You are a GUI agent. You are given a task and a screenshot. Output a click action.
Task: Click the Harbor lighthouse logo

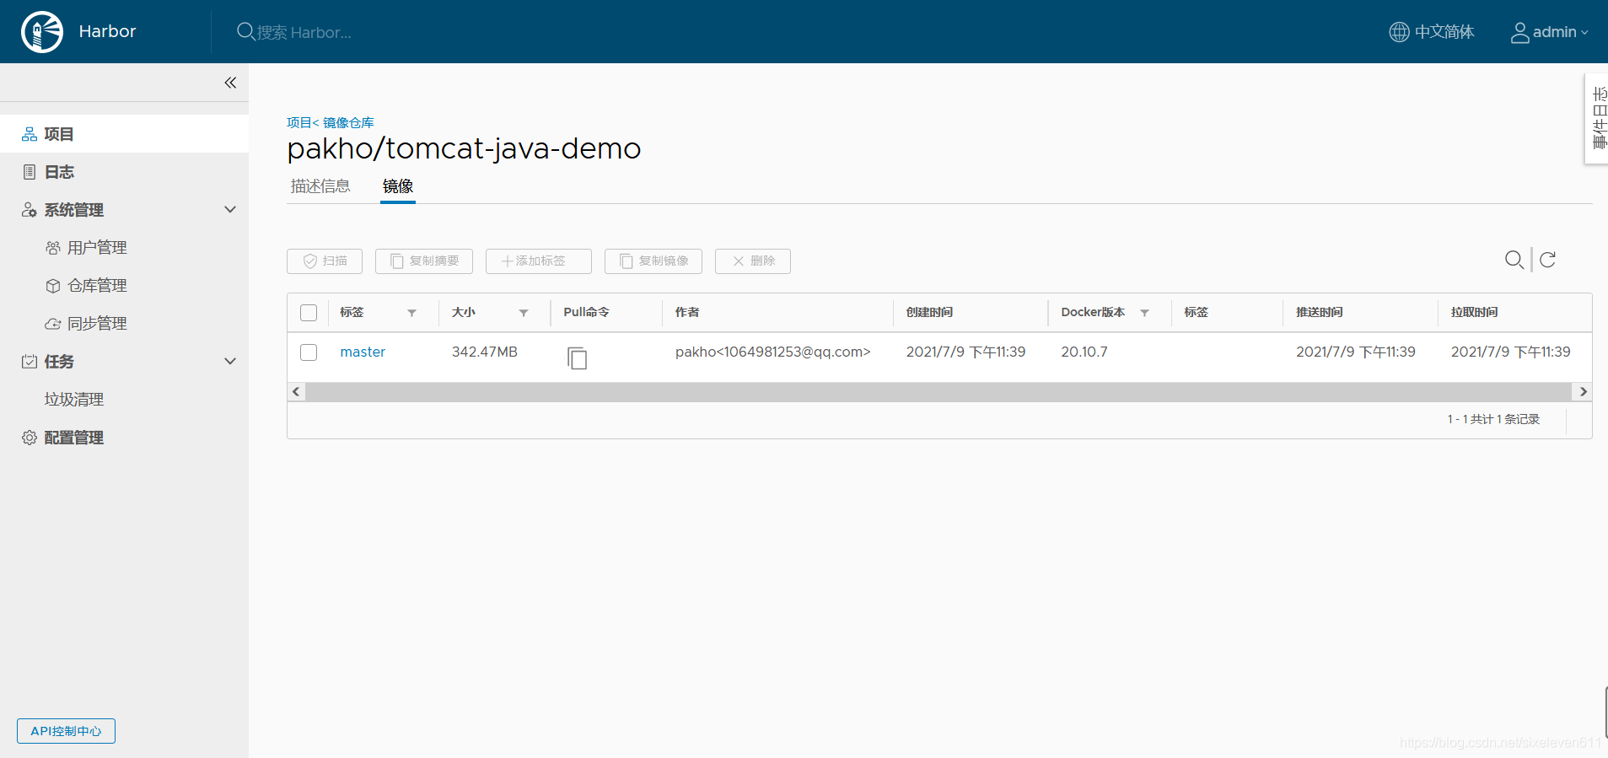tap(42, 32)
